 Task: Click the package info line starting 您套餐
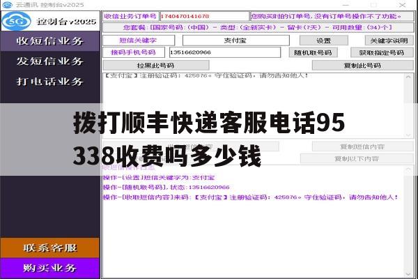coord(258,27)
